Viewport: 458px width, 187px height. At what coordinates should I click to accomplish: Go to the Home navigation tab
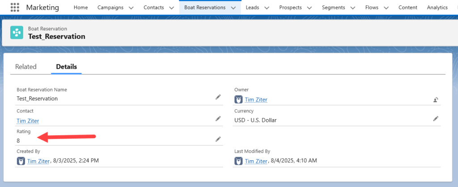[x=81, y=8]
